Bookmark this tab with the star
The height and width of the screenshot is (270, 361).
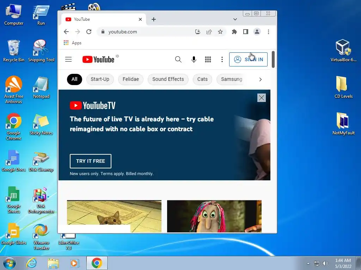(220, 32)
